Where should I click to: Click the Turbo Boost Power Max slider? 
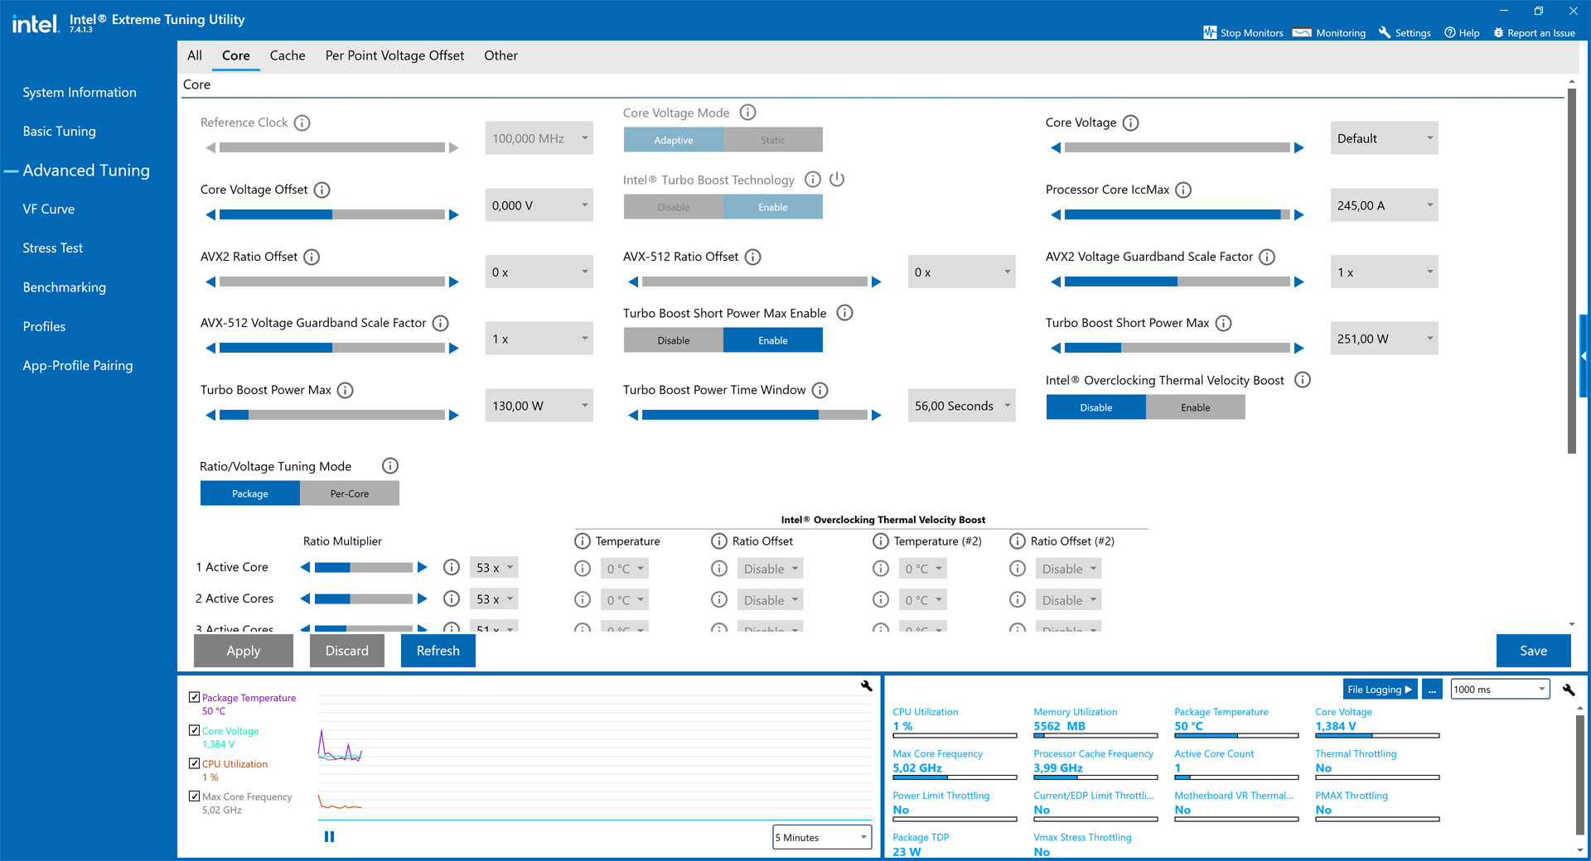pos(332,415)
